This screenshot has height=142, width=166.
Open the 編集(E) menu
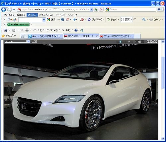[21, 15]
